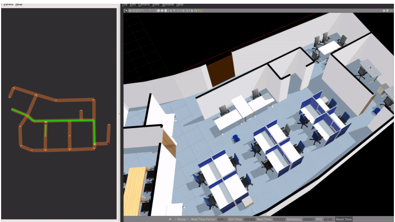
Task: Open the Edit menu
Action: pos(133,4)
